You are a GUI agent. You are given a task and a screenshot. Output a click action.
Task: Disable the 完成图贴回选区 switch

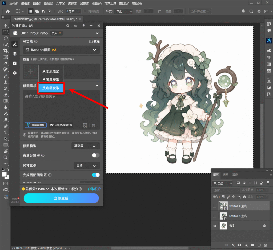(96, 175)
